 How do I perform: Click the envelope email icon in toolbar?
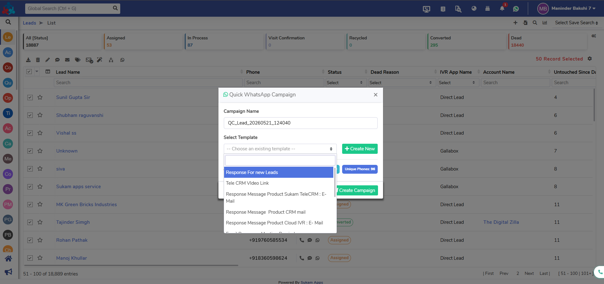(67, 60)
